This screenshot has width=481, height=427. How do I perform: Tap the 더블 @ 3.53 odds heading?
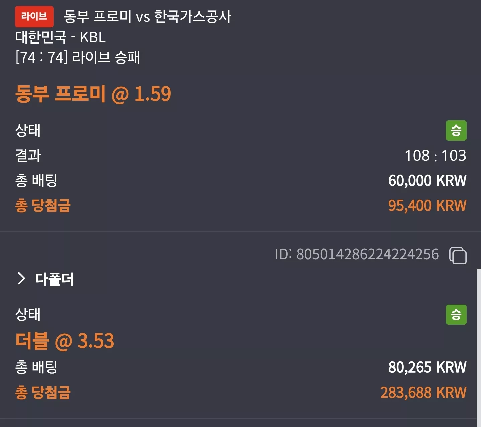[x=65, y=341]
